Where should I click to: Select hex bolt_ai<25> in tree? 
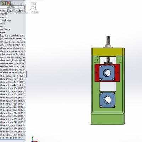(12, 125)
